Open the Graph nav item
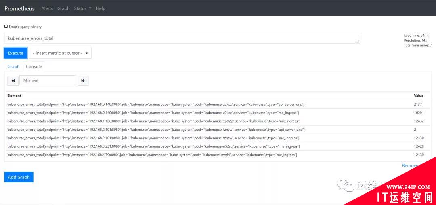This screenshot has width=436, height=205. pyautogui.click(x=63, y=8)
